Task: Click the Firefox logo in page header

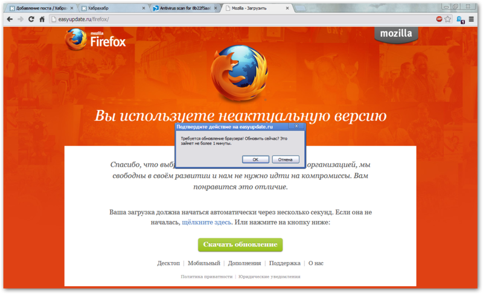Action: point(95,39)
